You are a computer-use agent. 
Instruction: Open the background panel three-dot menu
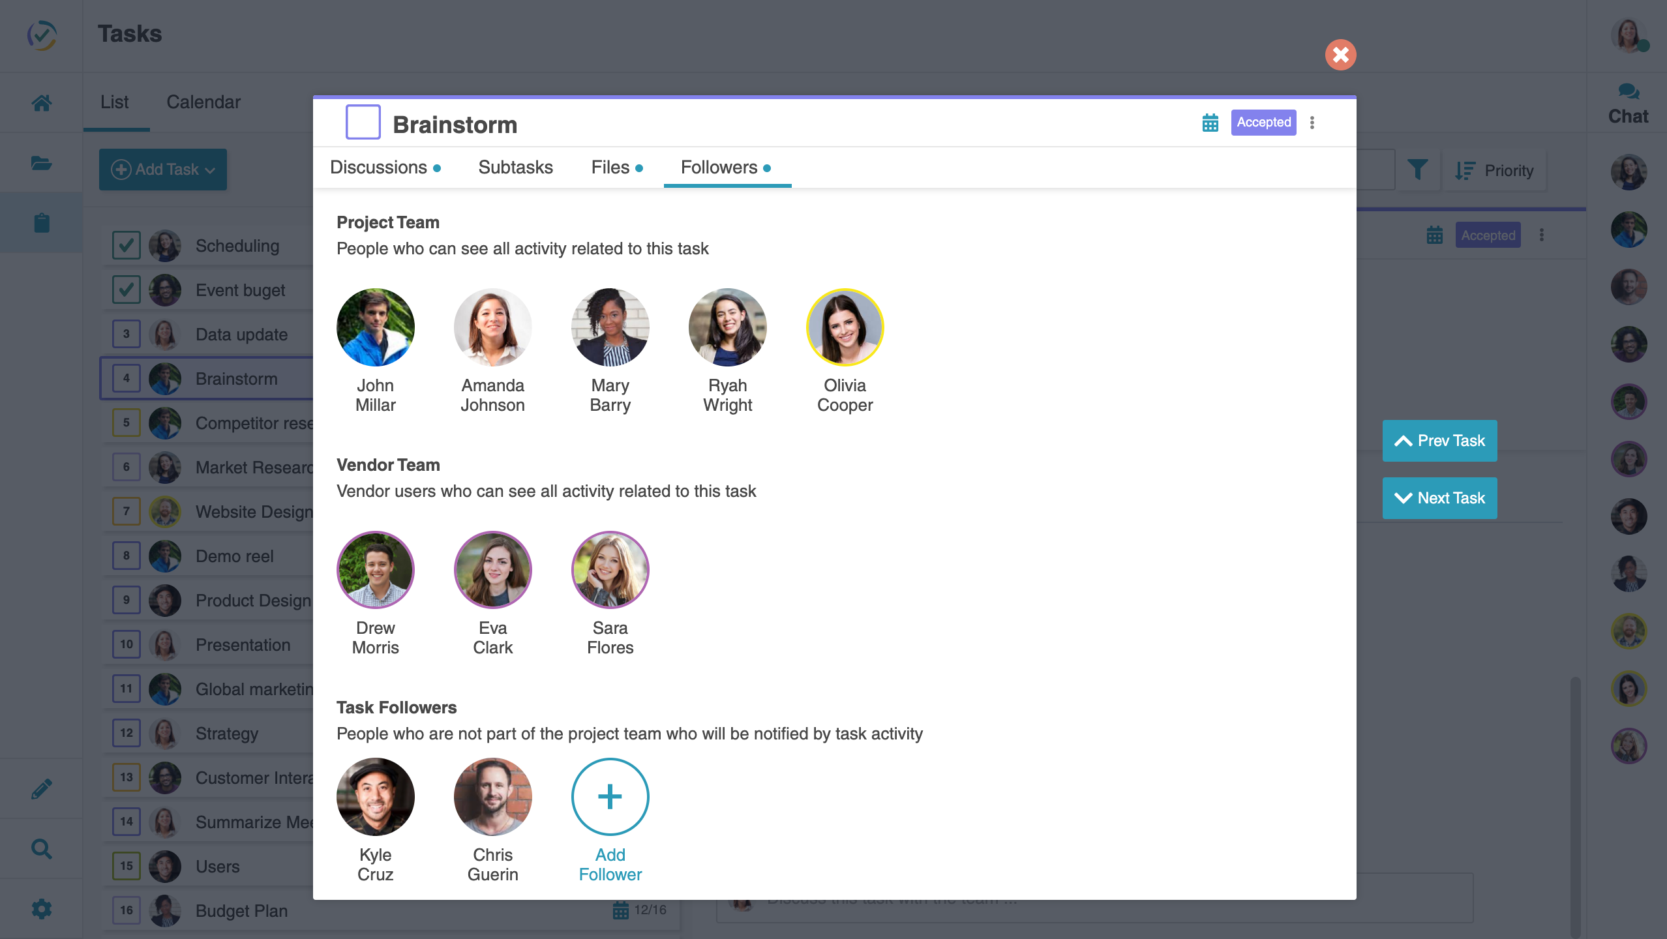[x=1542, y=235]
